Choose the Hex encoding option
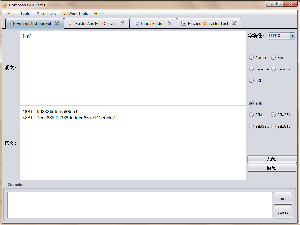 coord(273,58)
